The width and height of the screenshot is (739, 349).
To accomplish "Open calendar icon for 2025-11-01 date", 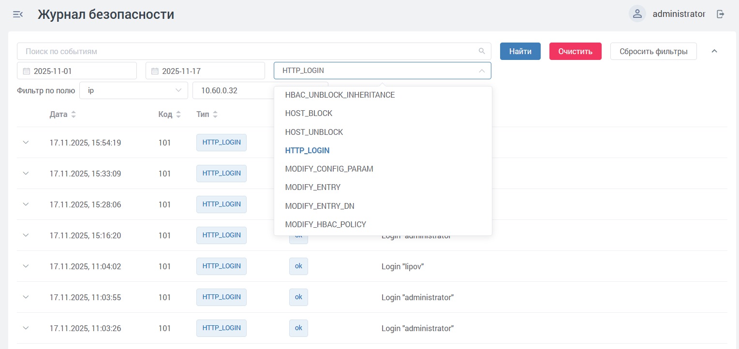I will point(27,71).
